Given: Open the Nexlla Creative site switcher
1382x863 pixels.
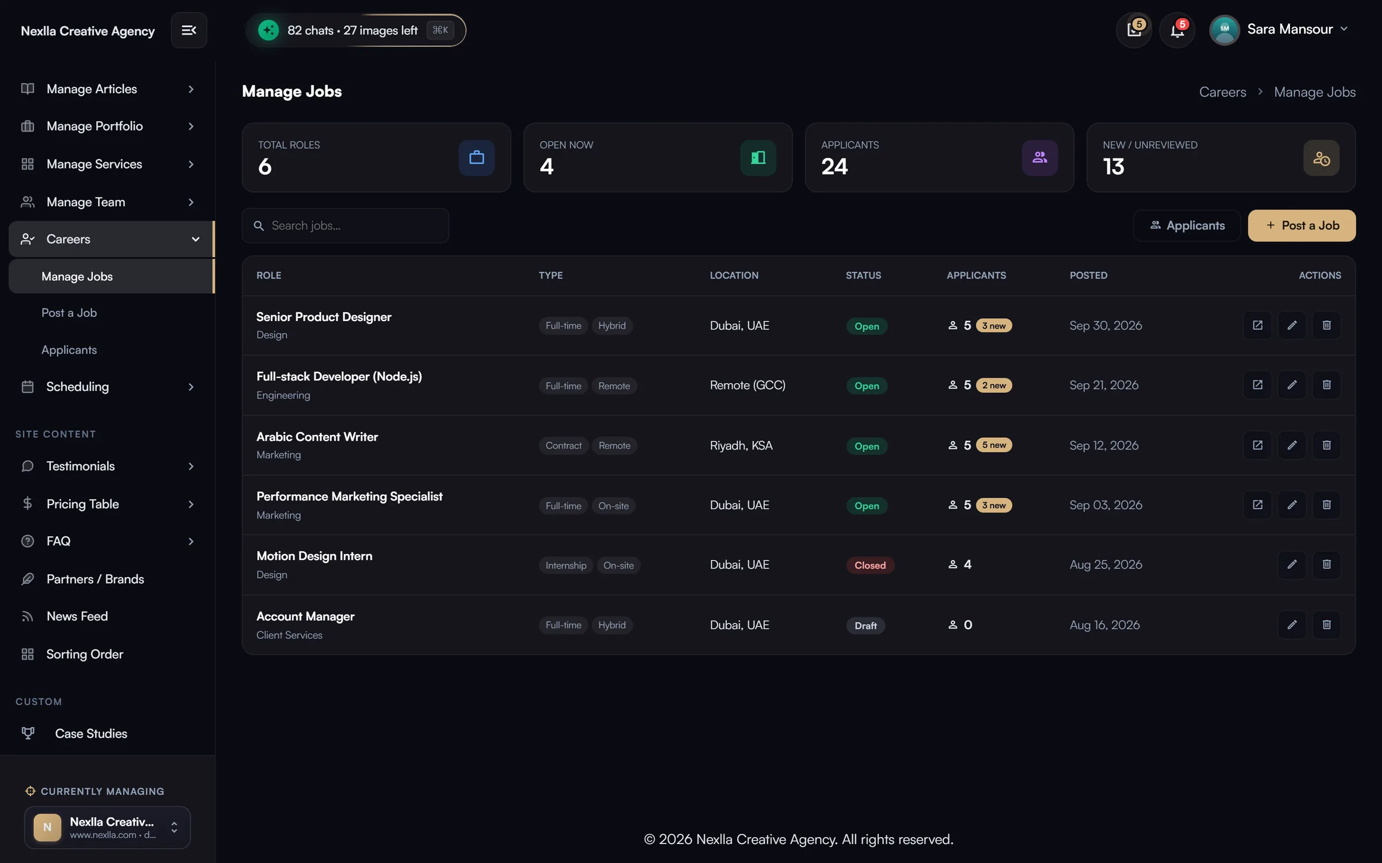Looking at the screenshot, I should (x=107, y=827).
